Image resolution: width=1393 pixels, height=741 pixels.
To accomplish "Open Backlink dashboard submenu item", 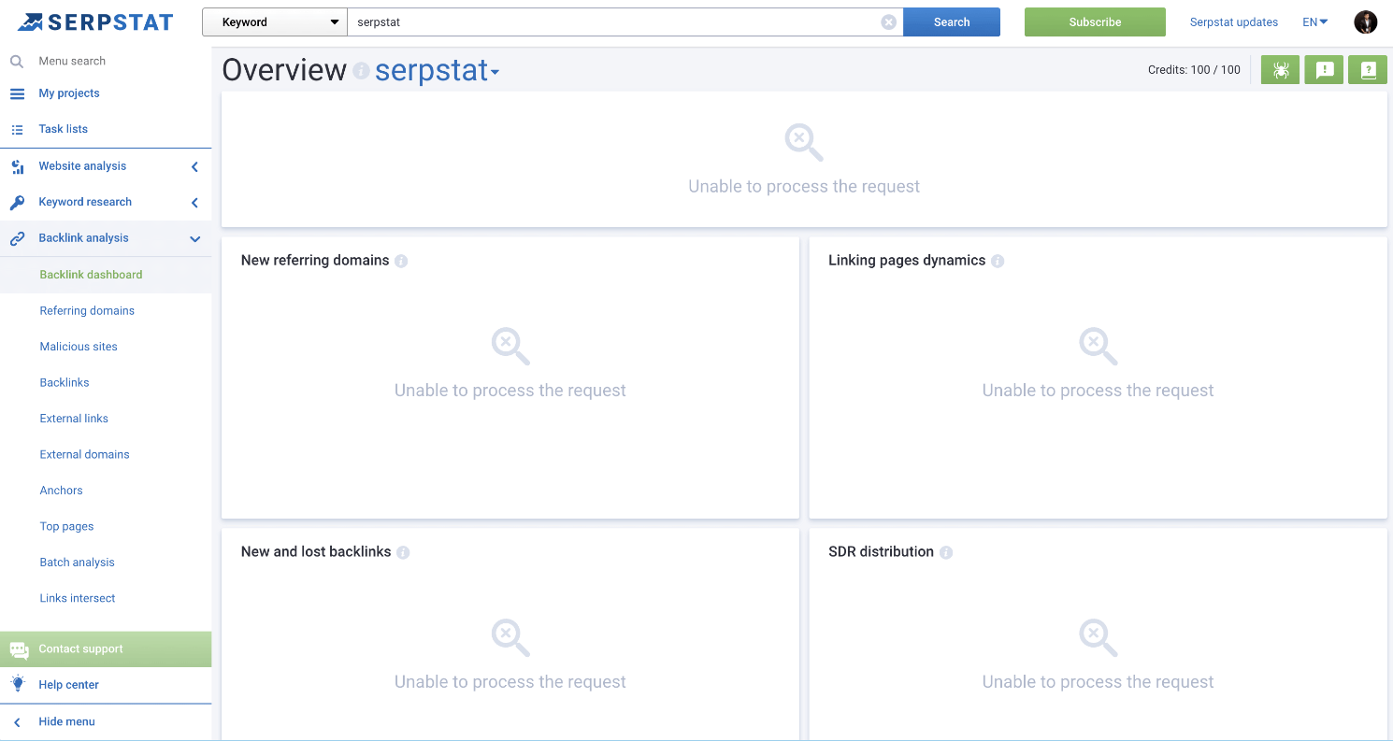I will (91, 275).
